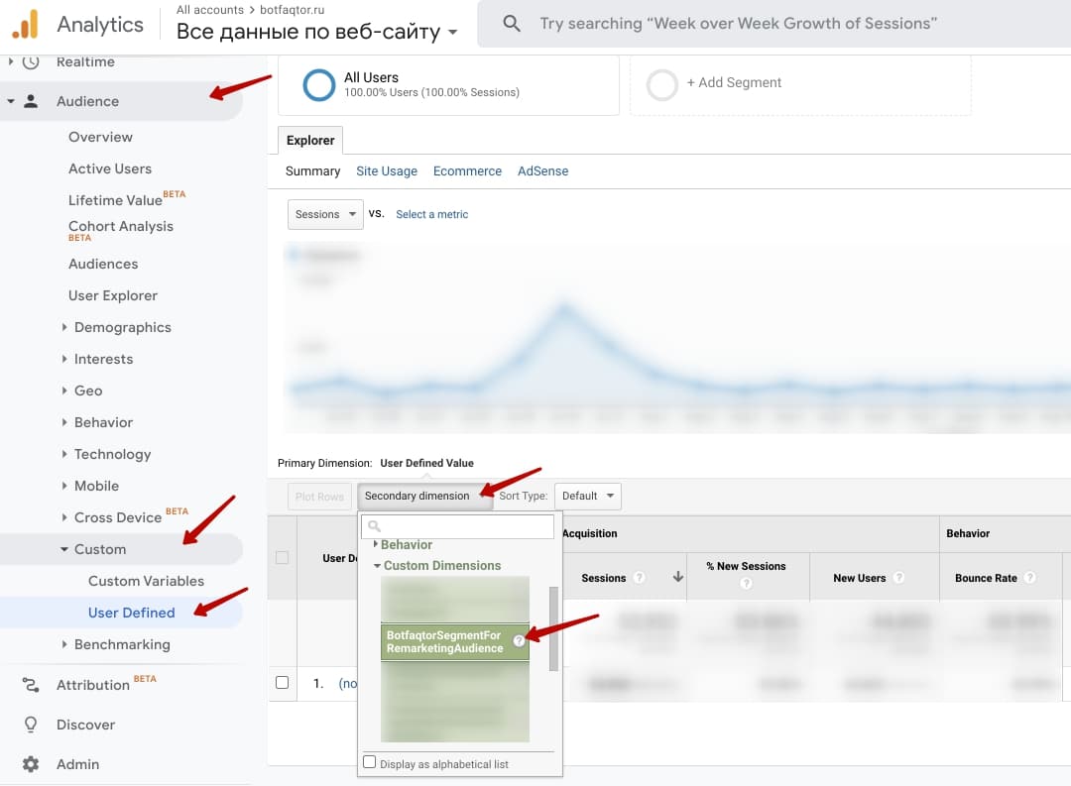
Task: Switch to the Ecommerce tab
Action: point(467,170)
